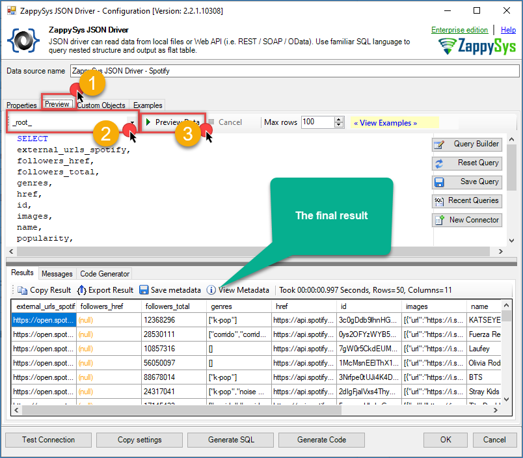Open the Code Generator tab
Image resolution: width=523 pixels, height=458 pixels.
[x=105, y=273]
